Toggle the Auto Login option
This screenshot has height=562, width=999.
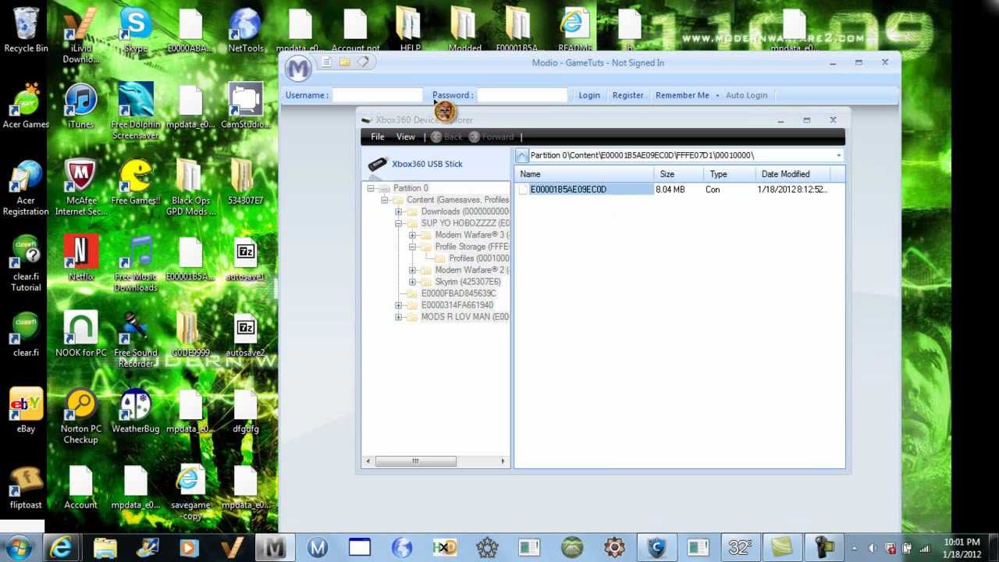(746, 95)
